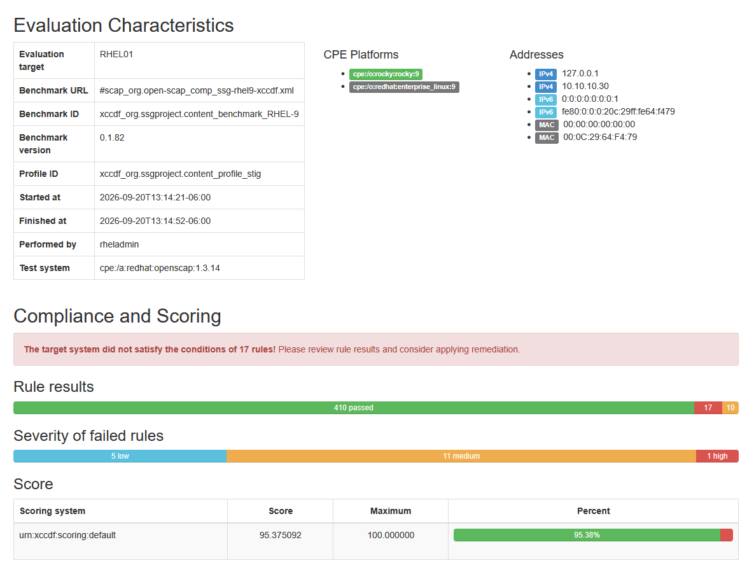Viewport: 754px width, 570px height.
Task: Click the address text 10.10.10.30
Action: (x=585, y=86)
